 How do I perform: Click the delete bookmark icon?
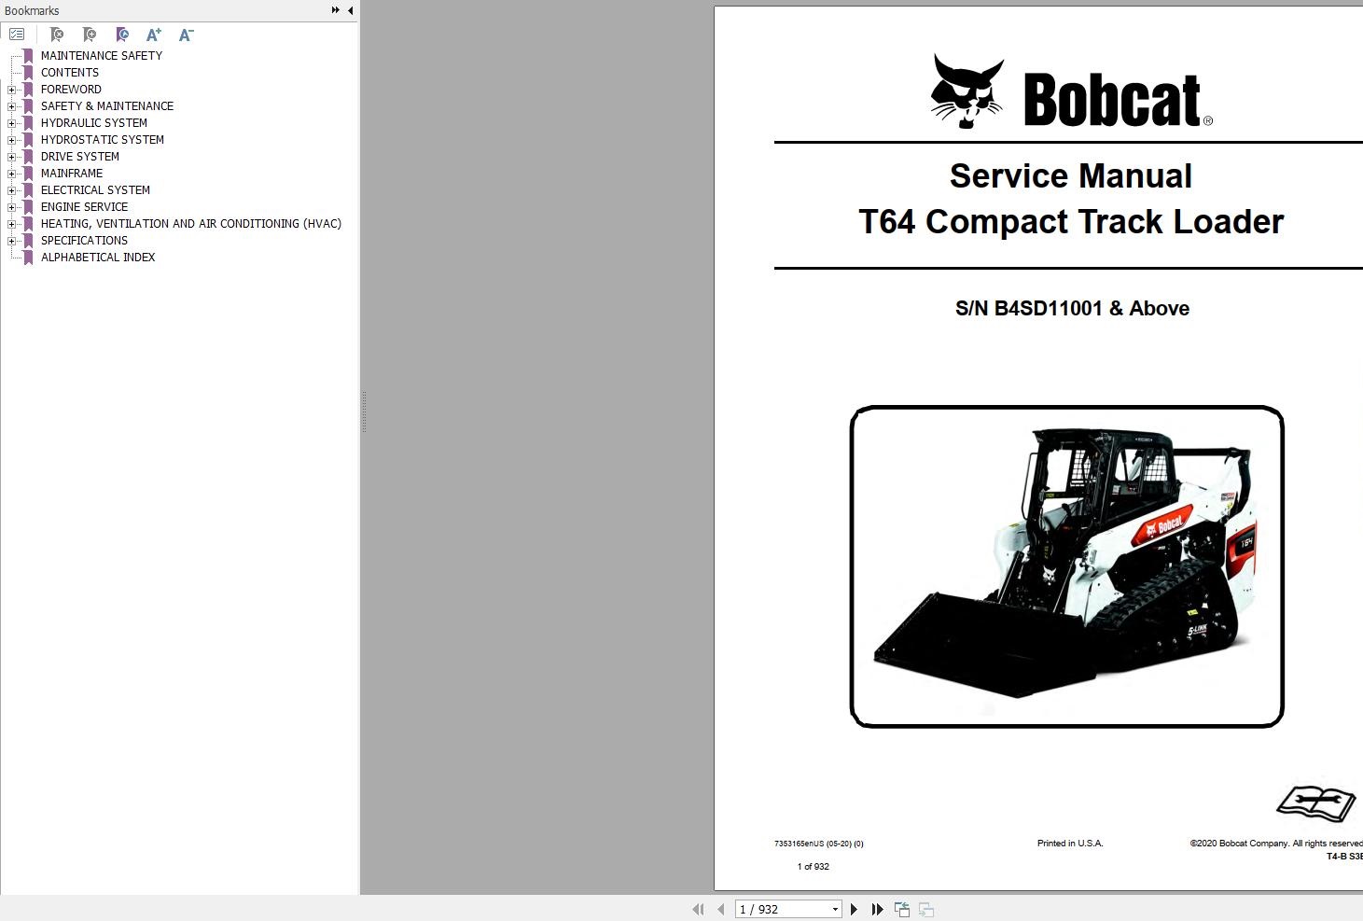coord(57,35)
